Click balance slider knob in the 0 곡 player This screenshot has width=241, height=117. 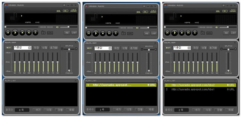click(x=69, y=49)
